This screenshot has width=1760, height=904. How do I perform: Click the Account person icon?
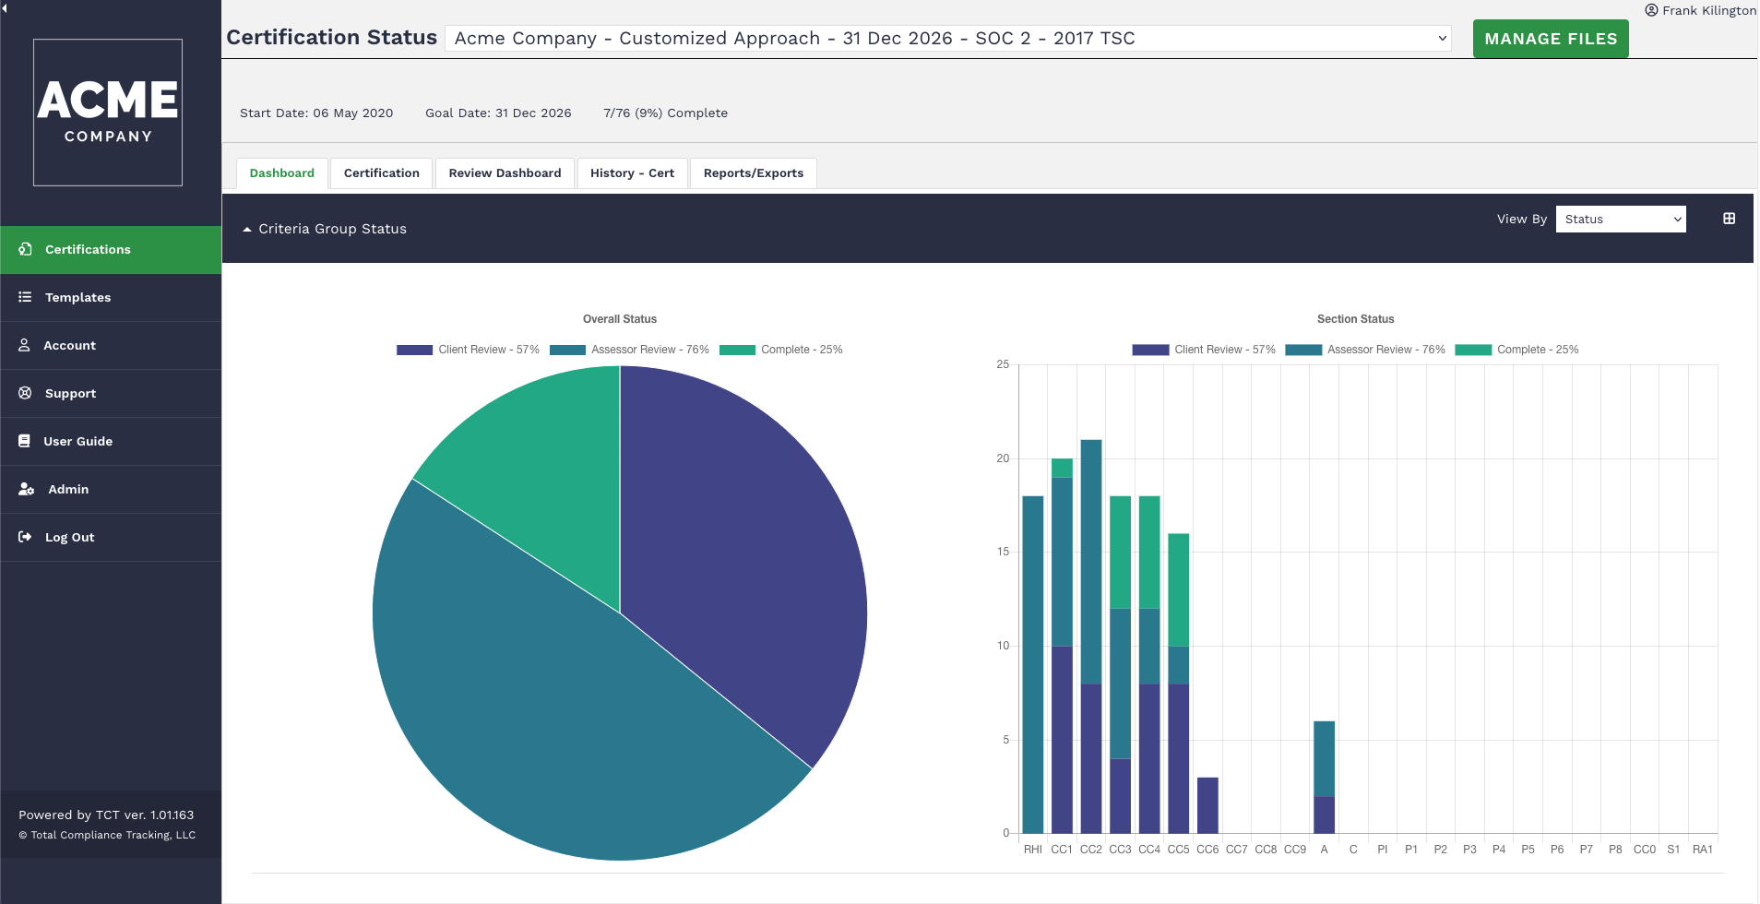tap(25, 345)
